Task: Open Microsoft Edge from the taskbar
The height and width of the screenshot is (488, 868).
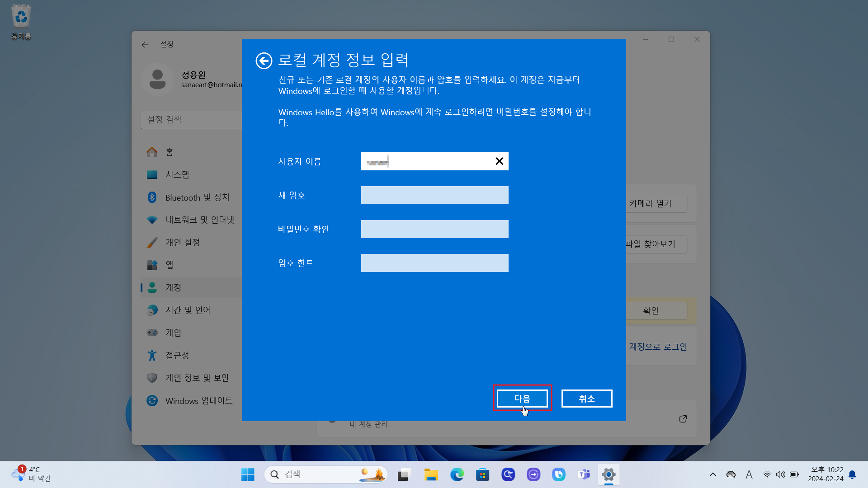Action: pos(458,474)
